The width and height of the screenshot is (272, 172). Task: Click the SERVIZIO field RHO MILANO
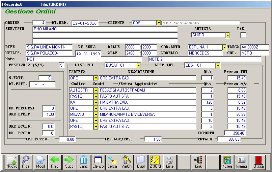pyautogui.click(x=105, y=29)
